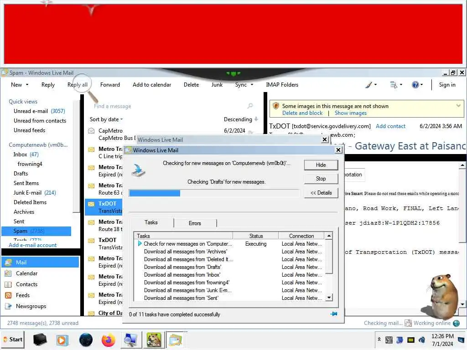
Task: Select the Inbox (47) folder
Action: pos(26,154)
